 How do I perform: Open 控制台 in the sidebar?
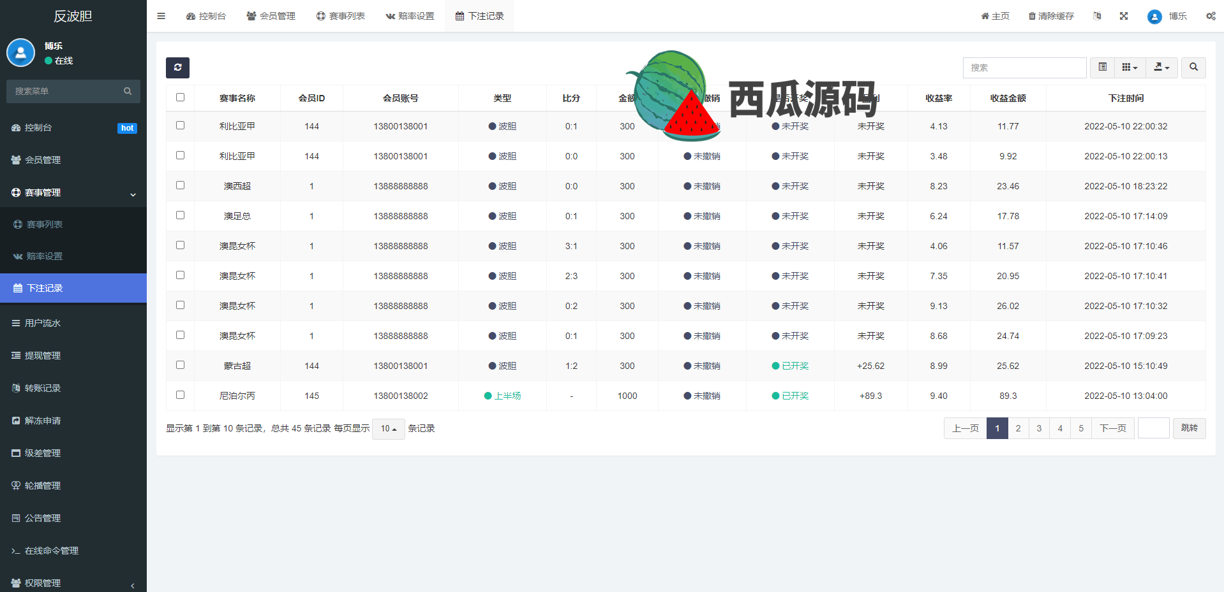tap(73, 127)
